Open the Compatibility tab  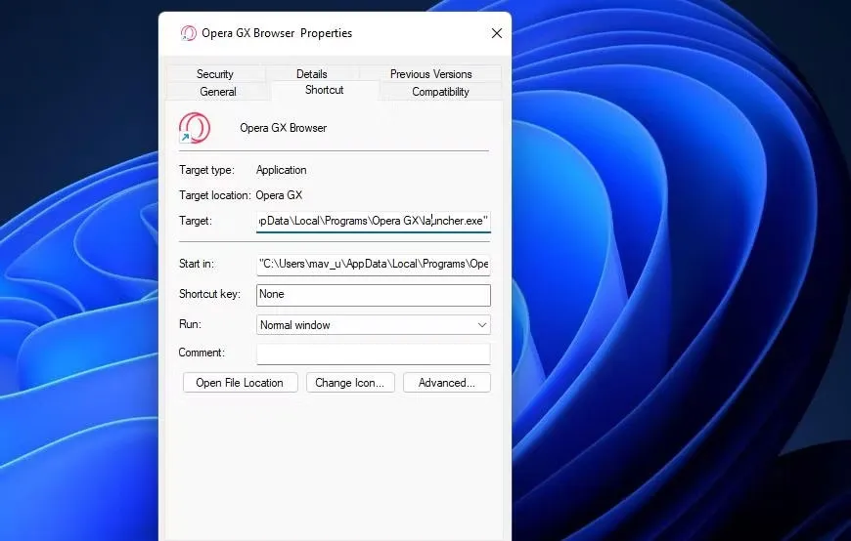tap(440, 92)
